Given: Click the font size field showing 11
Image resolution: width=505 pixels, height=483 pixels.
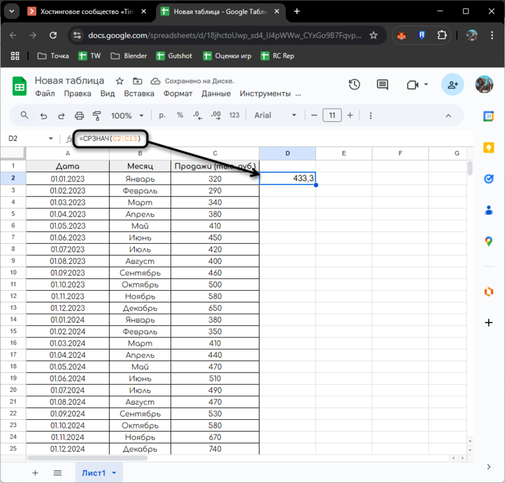Looking at the screenshot, I should pyautogui.click(x=332, y=115).
